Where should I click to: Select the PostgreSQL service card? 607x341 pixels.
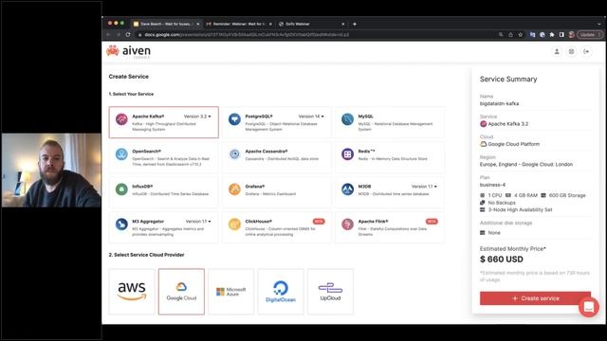(x=277, y=122)
